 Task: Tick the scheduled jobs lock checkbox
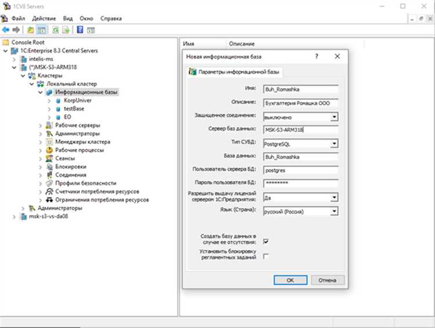(266, 256)
